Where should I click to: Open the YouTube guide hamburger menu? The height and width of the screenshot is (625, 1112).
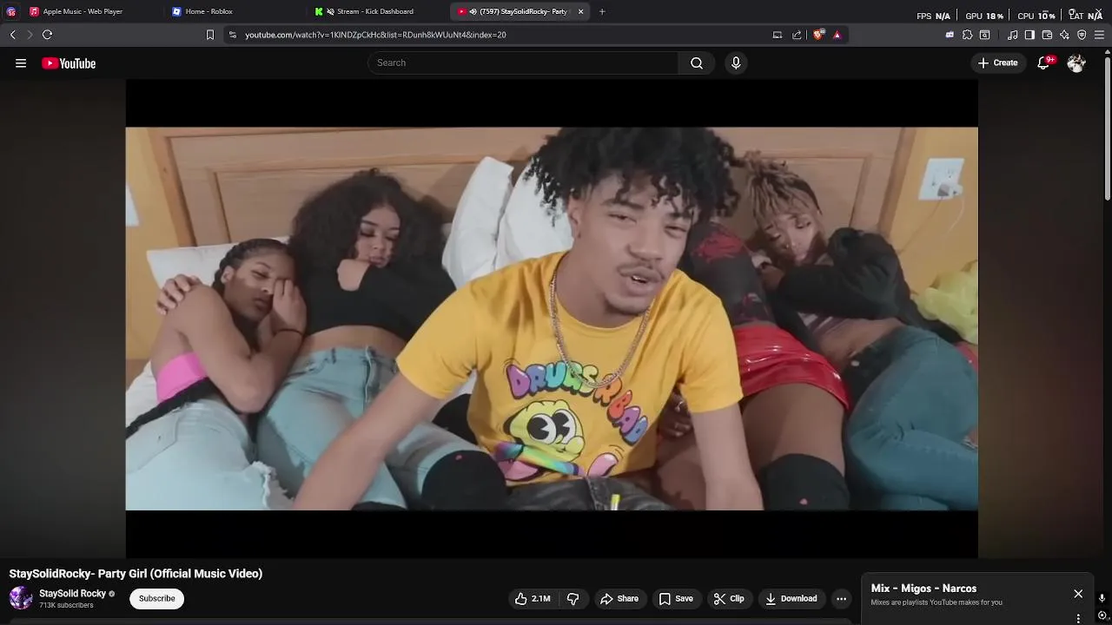pyautogui.click(x=21, y=63)
